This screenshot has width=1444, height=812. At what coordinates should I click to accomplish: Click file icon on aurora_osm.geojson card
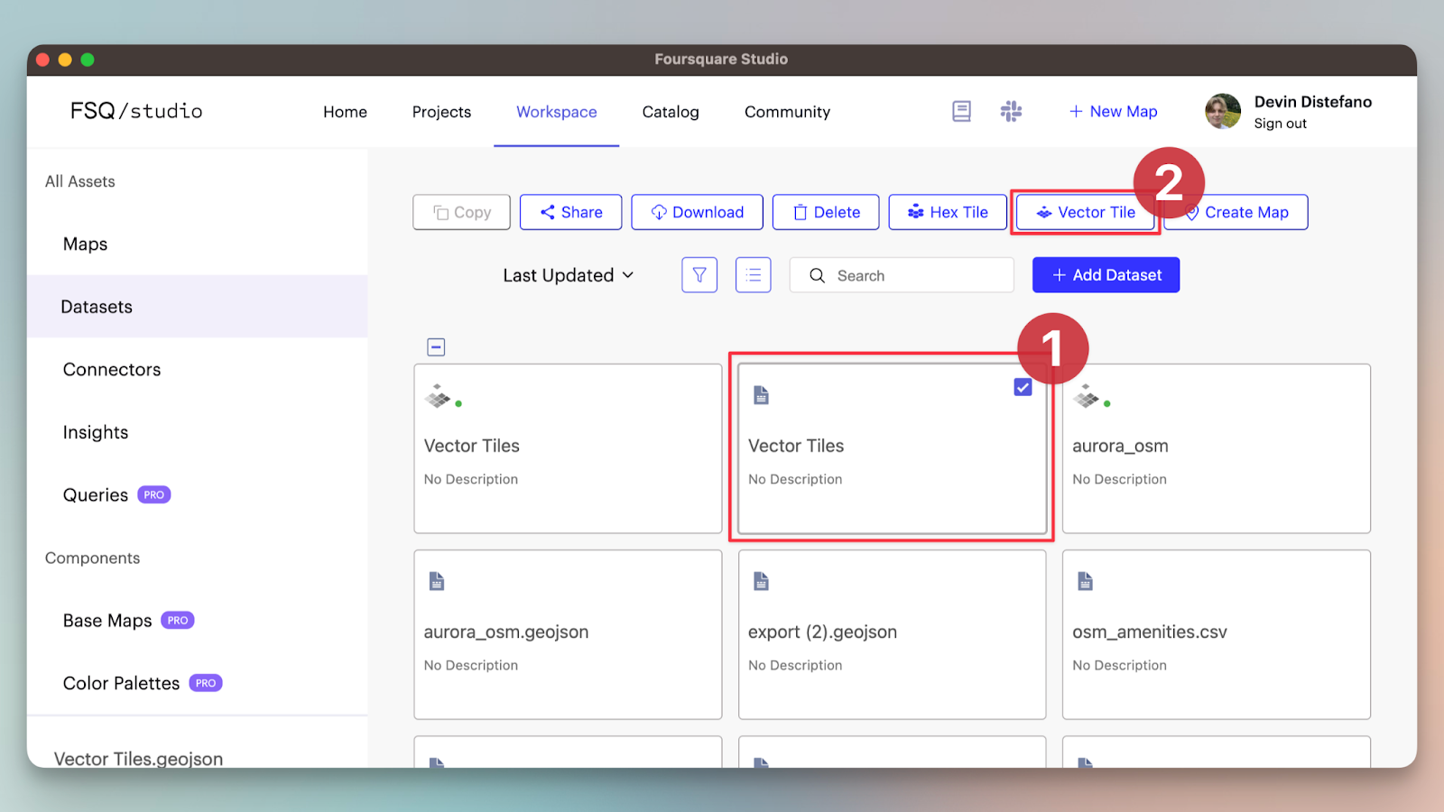pyautogui.click(x=437, y=581)
